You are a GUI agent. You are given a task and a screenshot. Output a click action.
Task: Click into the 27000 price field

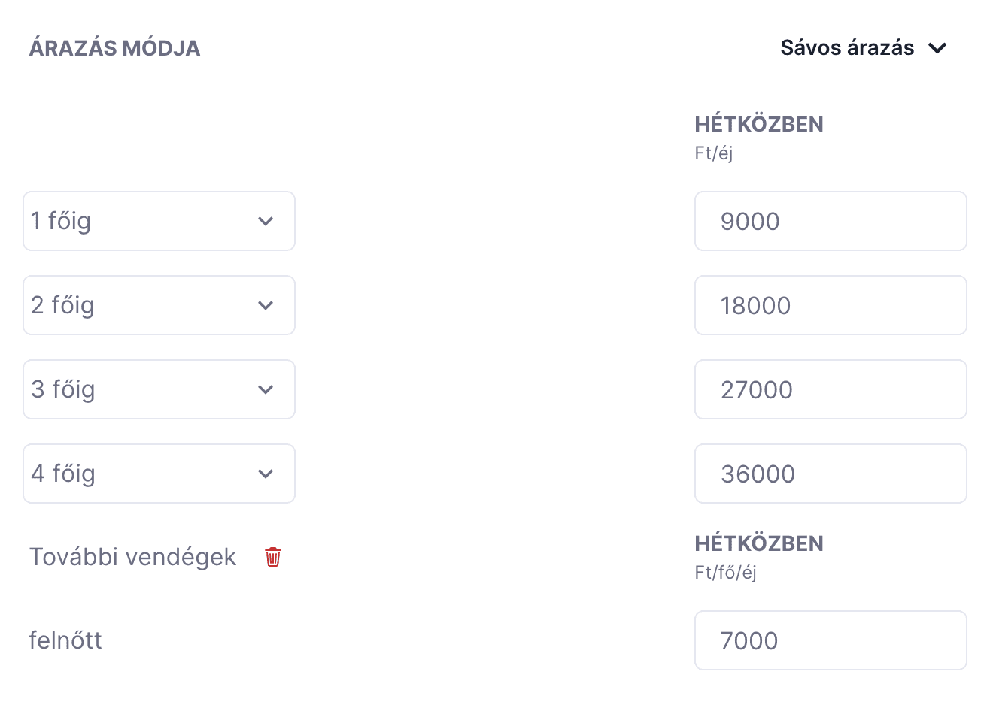click(831, 389)
